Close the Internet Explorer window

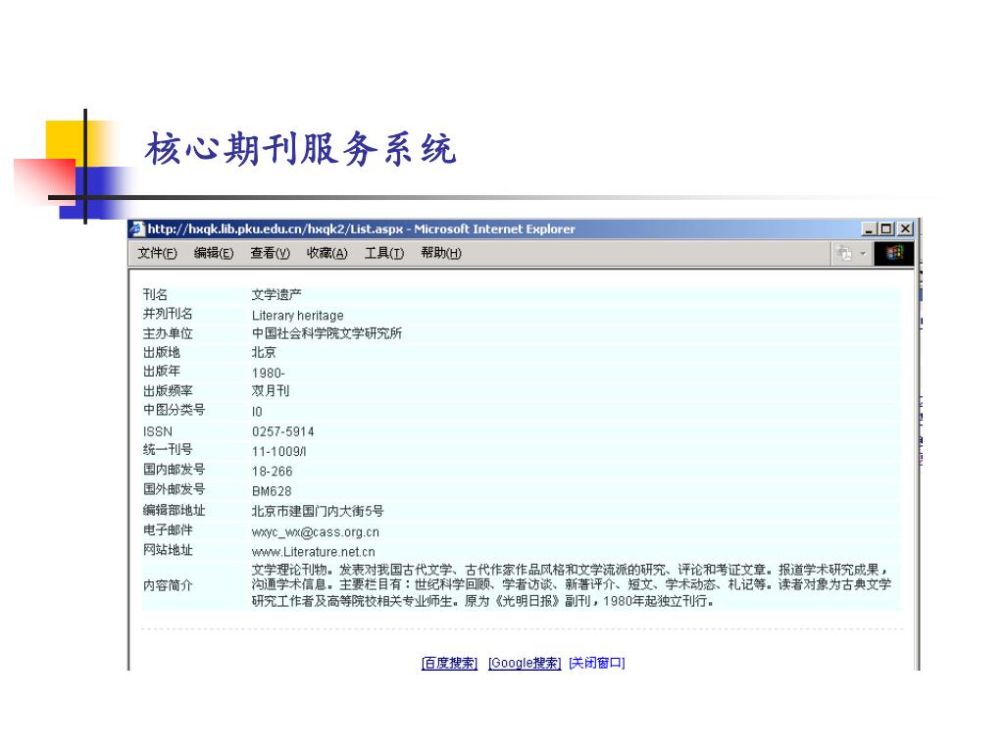coord(904,229)
